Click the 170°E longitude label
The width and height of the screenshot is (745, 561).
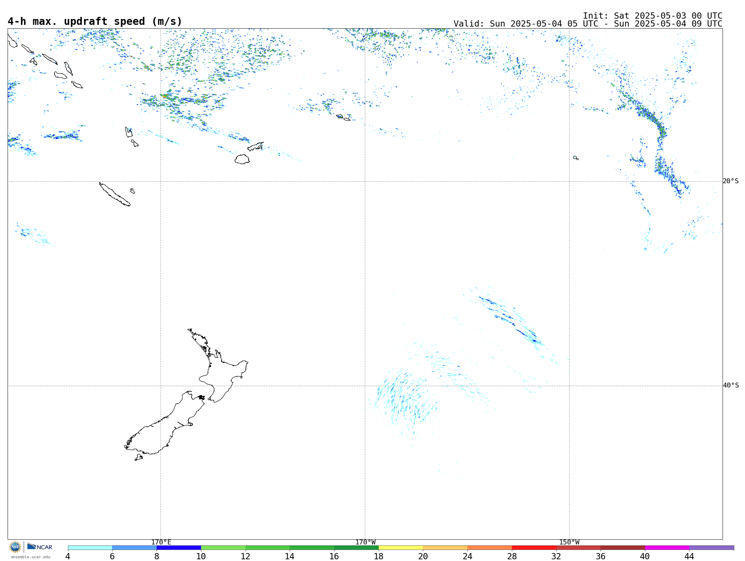[161, 542]
